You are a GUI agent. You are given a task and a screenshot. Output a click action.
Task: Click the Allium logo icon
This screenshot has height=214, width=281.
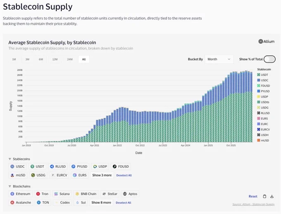(x=261, y=42)
